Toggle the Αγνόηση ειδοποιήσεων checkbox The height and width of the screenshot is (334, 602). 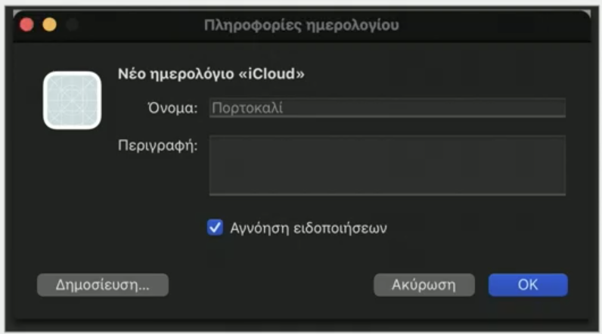coord(215,227)
